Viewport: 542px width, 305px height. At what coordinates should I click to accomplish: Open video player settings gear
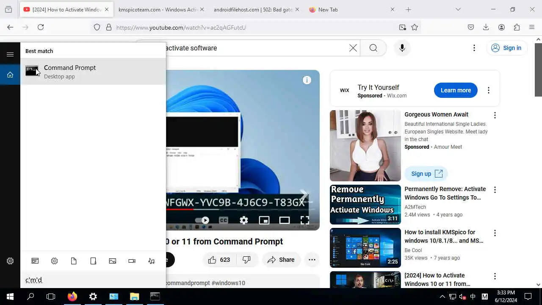pyautogui.click(x=244, y=220)
